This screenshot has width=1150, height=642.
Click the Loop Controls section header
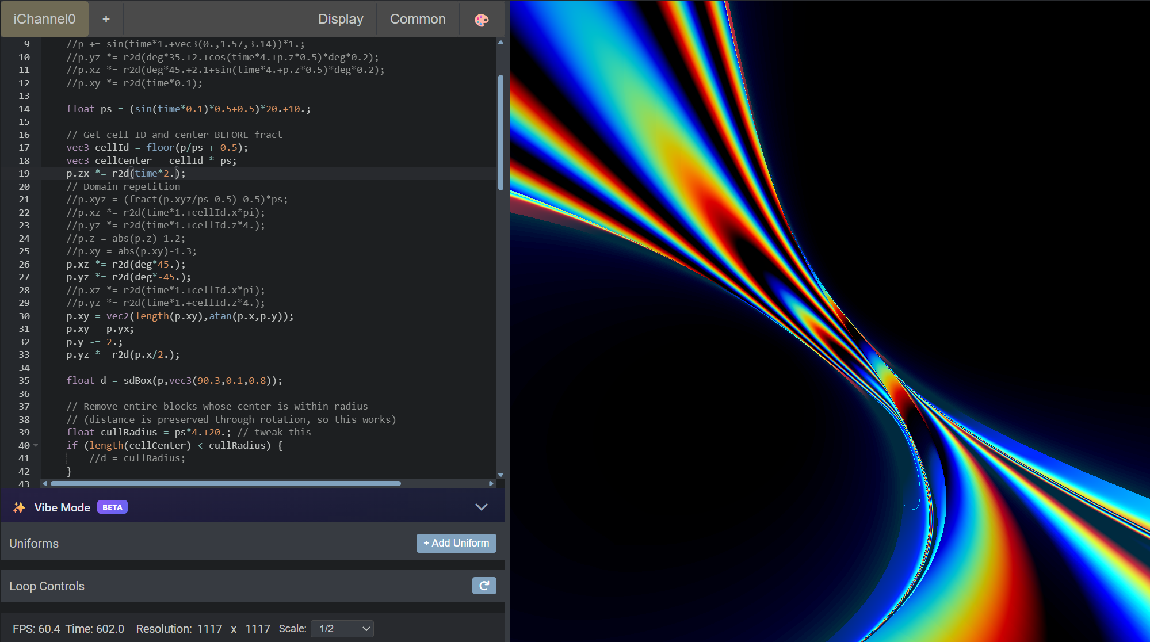point(47,586)
